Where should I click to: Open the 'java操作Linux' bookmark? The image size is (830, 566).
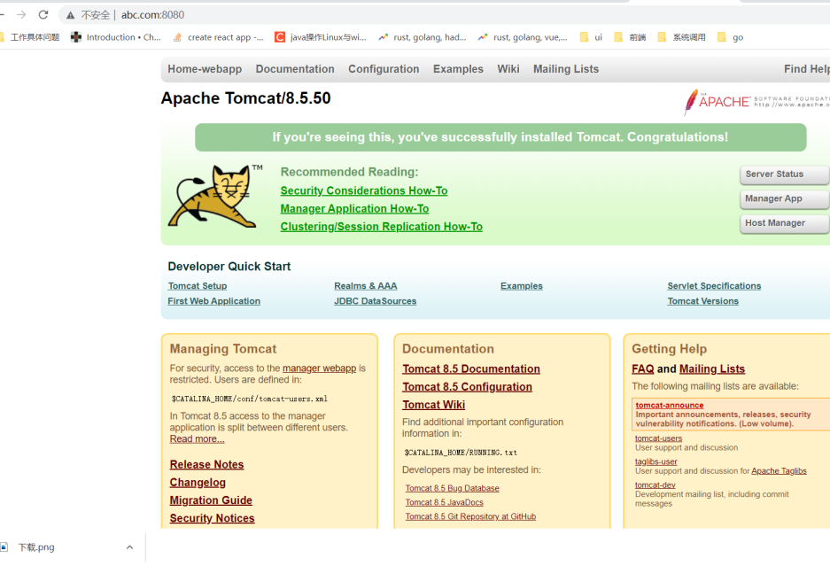(x=320, y=37)
